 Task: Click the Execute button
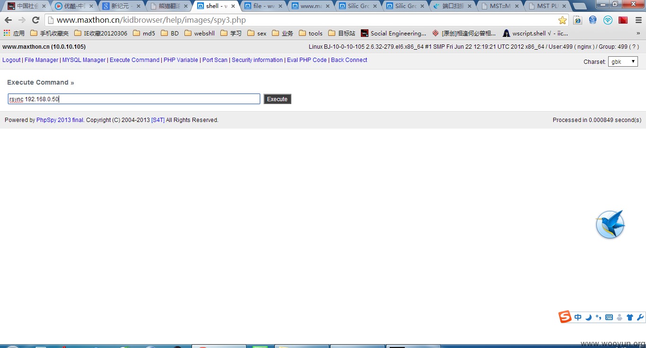[277, 99]
